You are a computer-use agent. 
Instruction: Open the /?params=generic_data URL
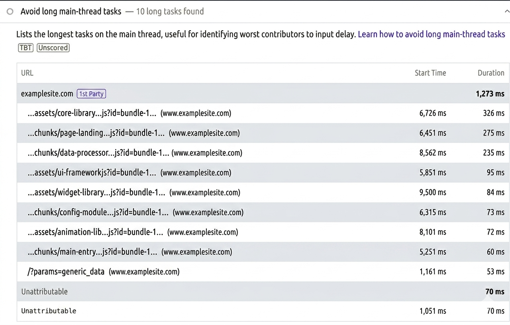click(x=66, y=272)
